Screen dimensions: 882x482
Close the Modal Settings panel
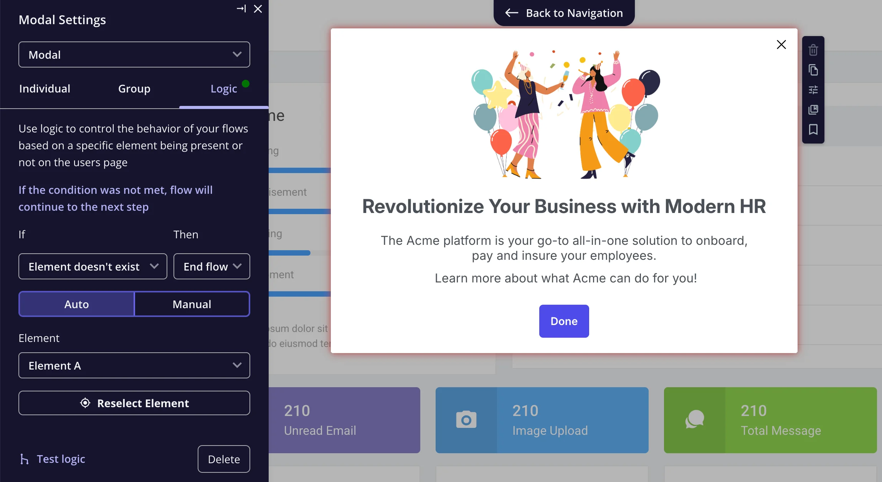coord(258,9)
